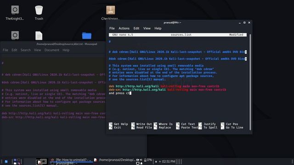Click 'Cur Pos' shortcut in nano footer
Screen dimensions: 294x165
click(229, 124)
